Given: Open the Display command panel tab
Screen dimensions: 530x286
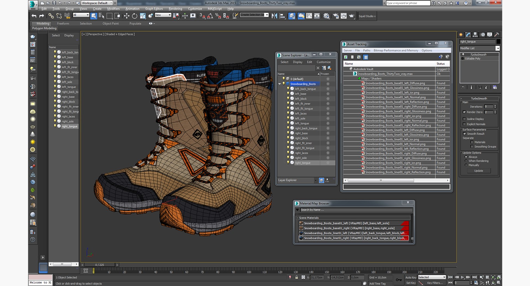Looking at the screenshot, I should point(489,35).
